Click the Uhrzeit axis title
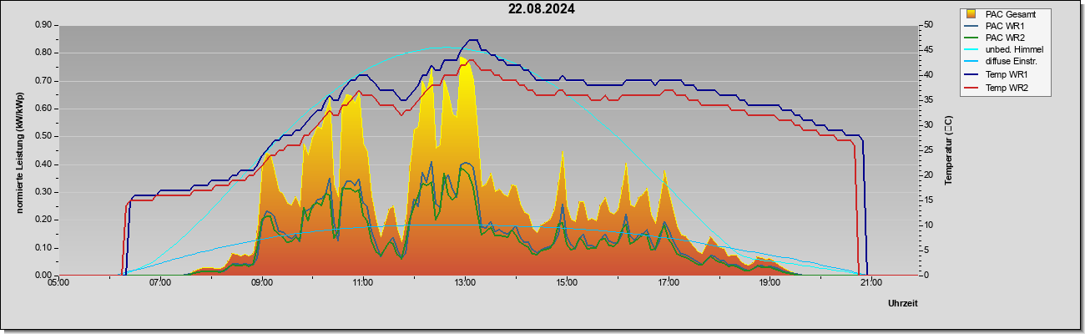Viewport: 1085px width, 334px height. pos(902,304)
